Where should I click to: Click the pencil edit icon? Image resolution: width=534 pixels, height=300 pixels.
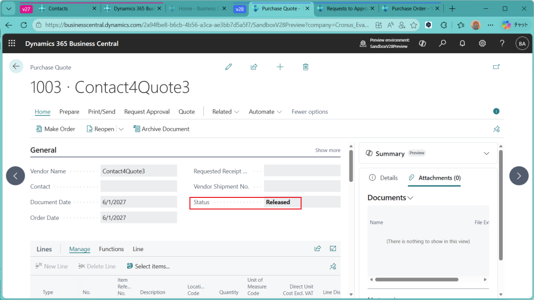[x=228, y=67]
